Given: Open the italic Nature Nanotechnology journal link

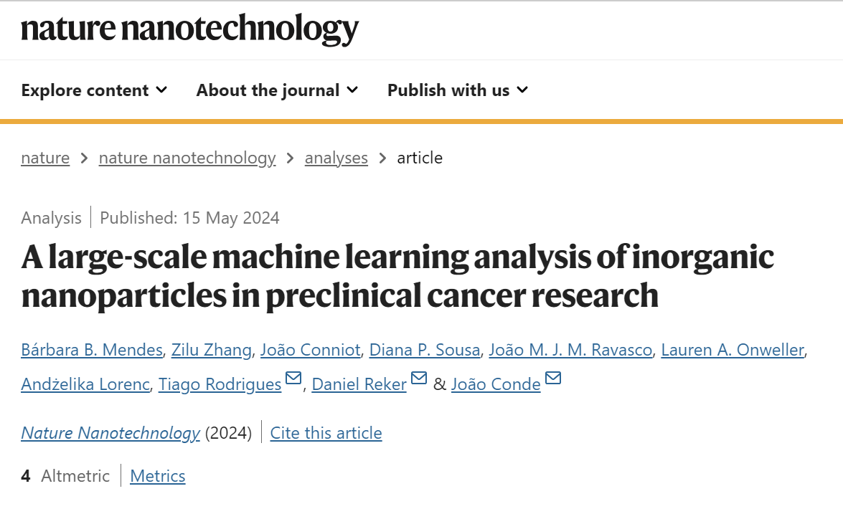Looking at the screenshot, I should tap(110, 433).
